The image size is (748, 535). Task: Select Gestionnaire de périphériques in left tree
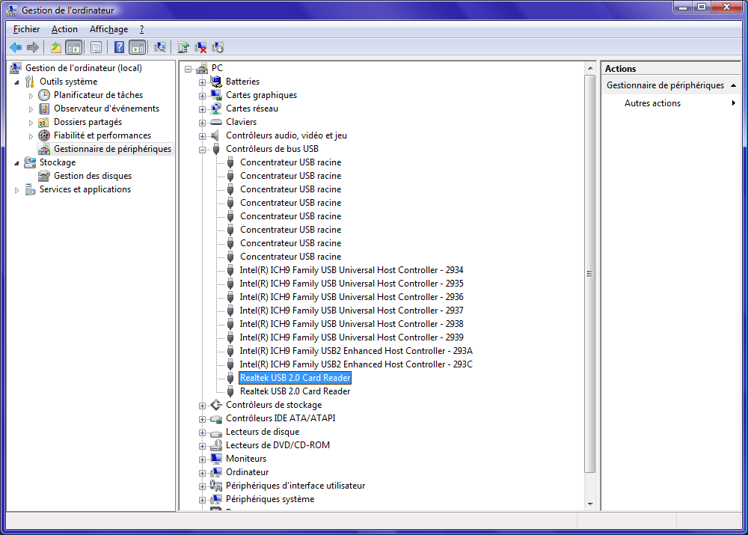[x=112, y=149]
